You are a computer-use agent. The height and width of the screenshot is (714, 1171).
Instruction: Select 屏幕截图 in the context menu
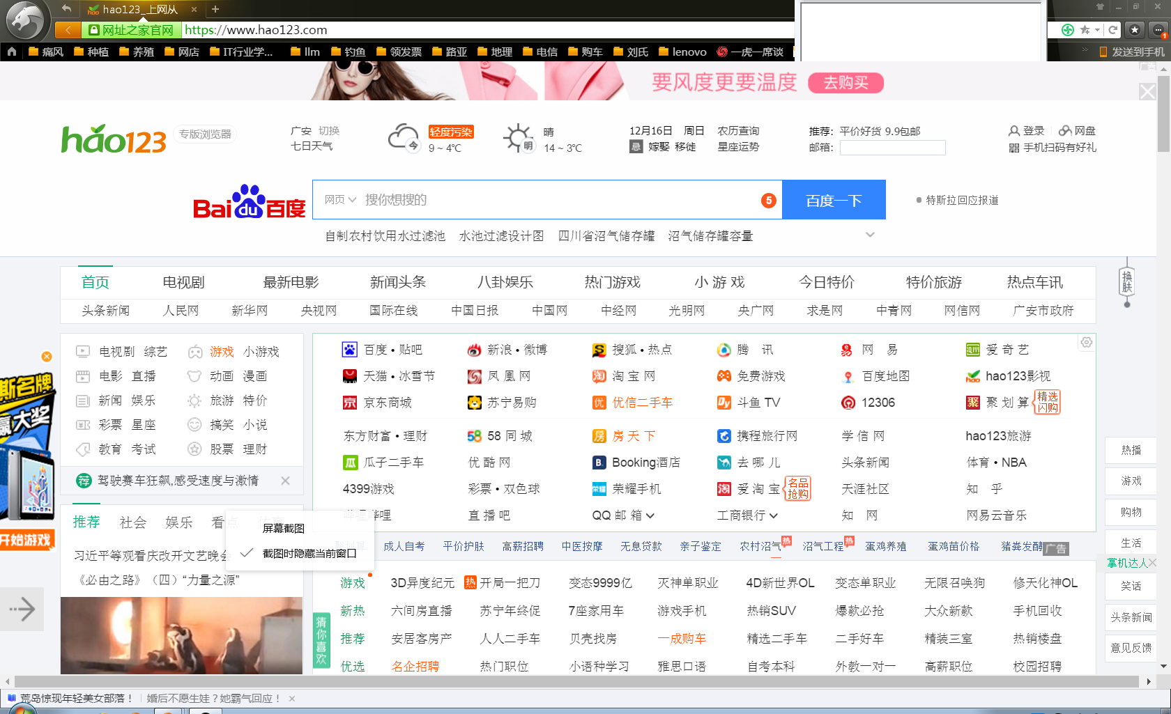(x=283, y=529)
